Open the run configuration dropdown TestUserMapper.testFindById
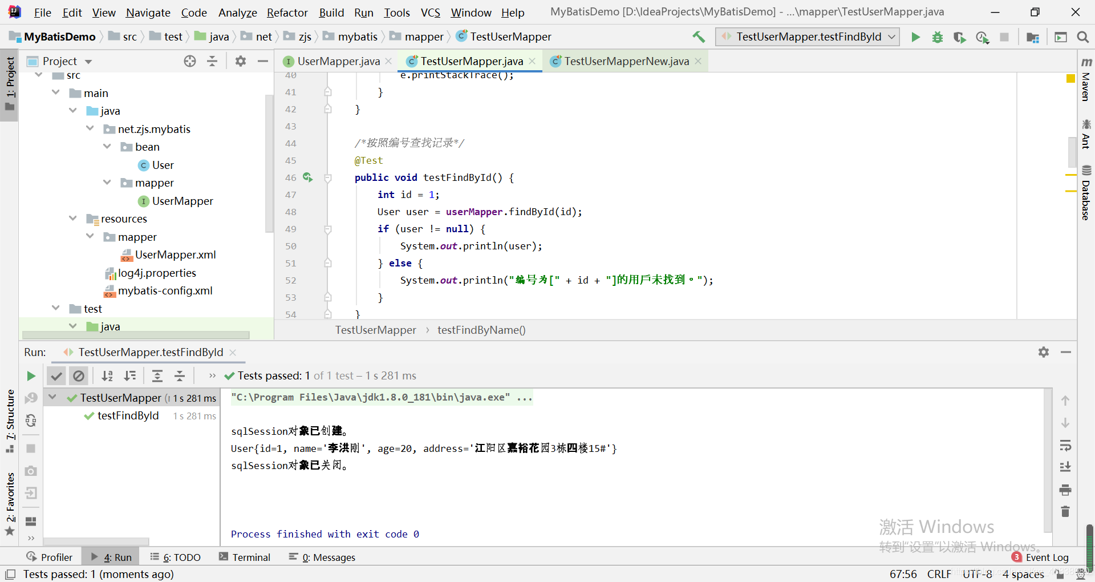This screenshot has width=1095, height=582. pyautogui.click(x=808, y=37)
